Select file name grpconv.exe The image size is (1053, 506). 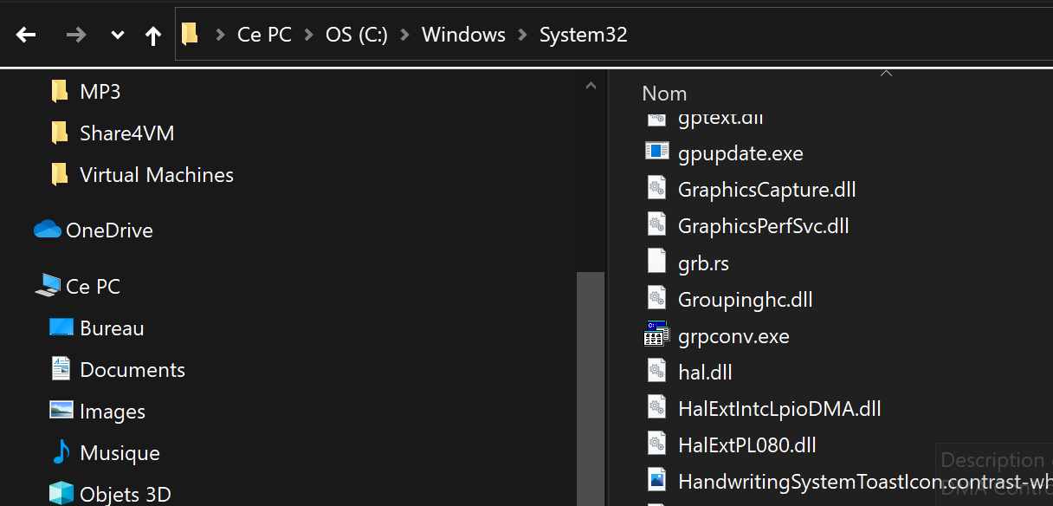pos(733,336)
